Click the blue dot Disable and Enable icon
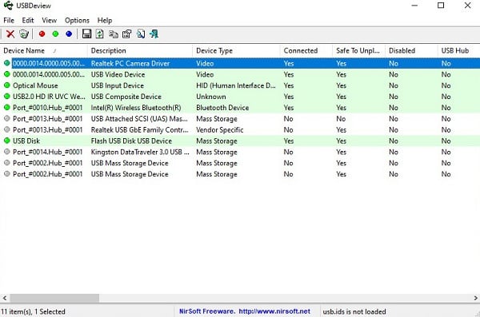Screen dimensions: 480x317 point(69,34)
